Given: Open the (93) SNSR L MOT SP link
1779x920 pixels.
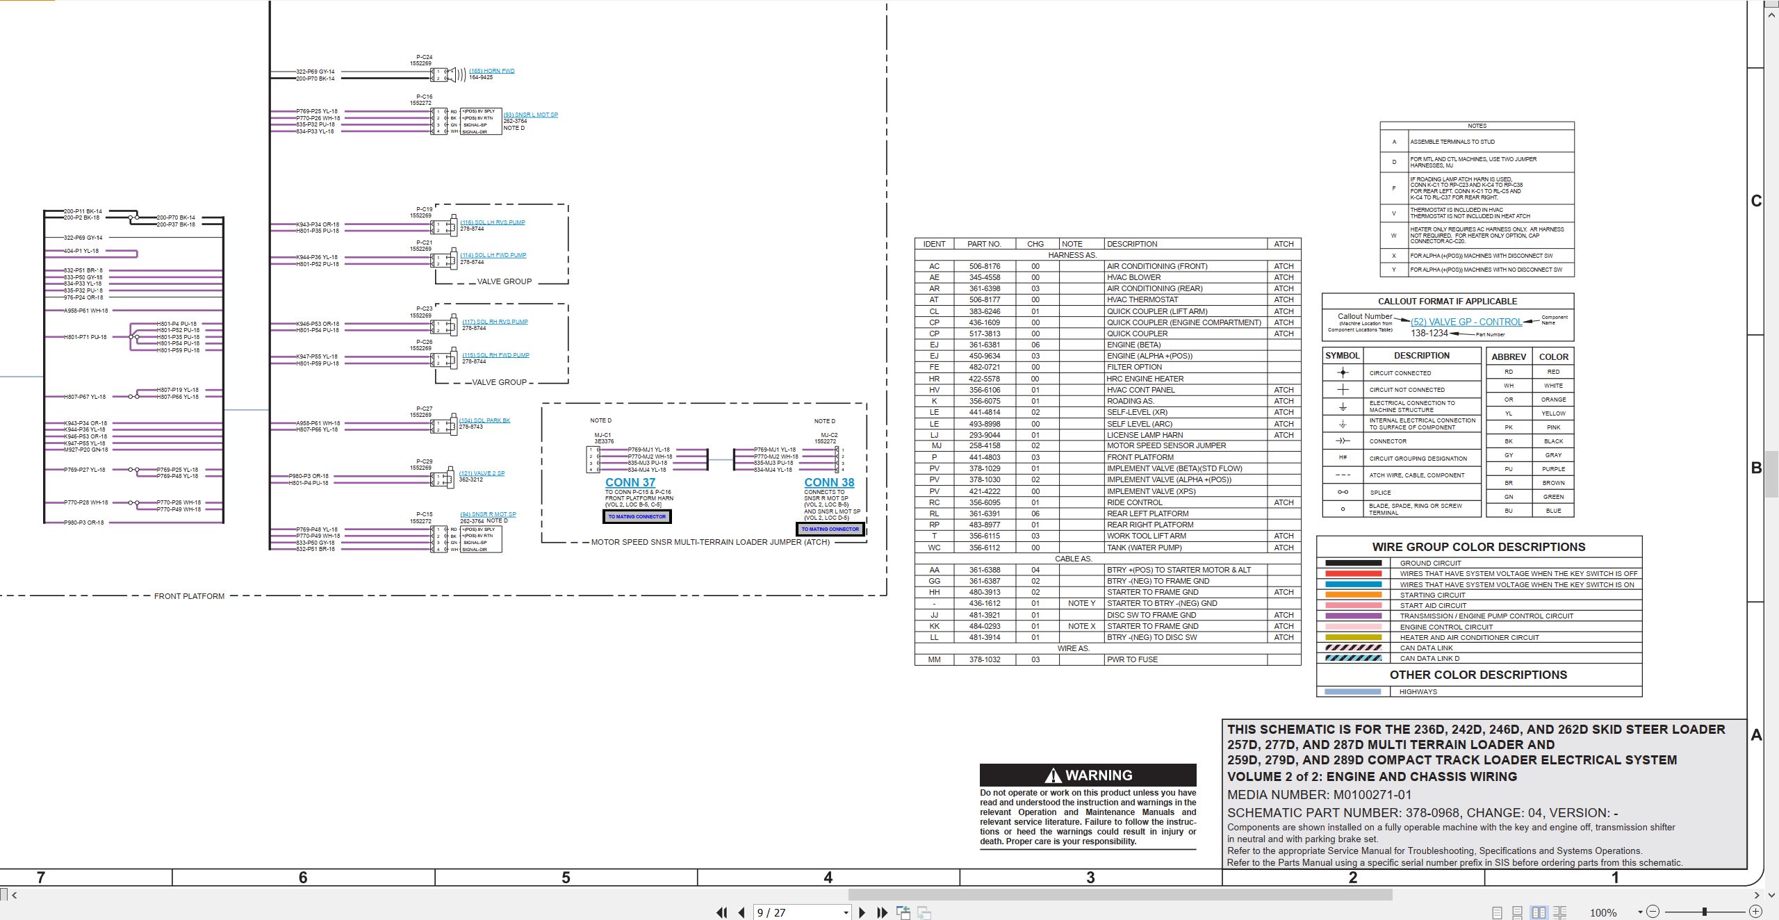Looking at the screenshot, I should point(531,115).
